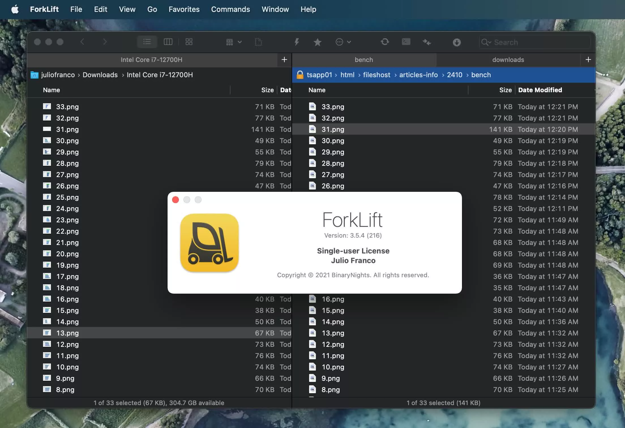Screen dimensions: 625x428
Task: Select 20.png in the left pane
Action: pyautogui.click(x=67, y=254)
